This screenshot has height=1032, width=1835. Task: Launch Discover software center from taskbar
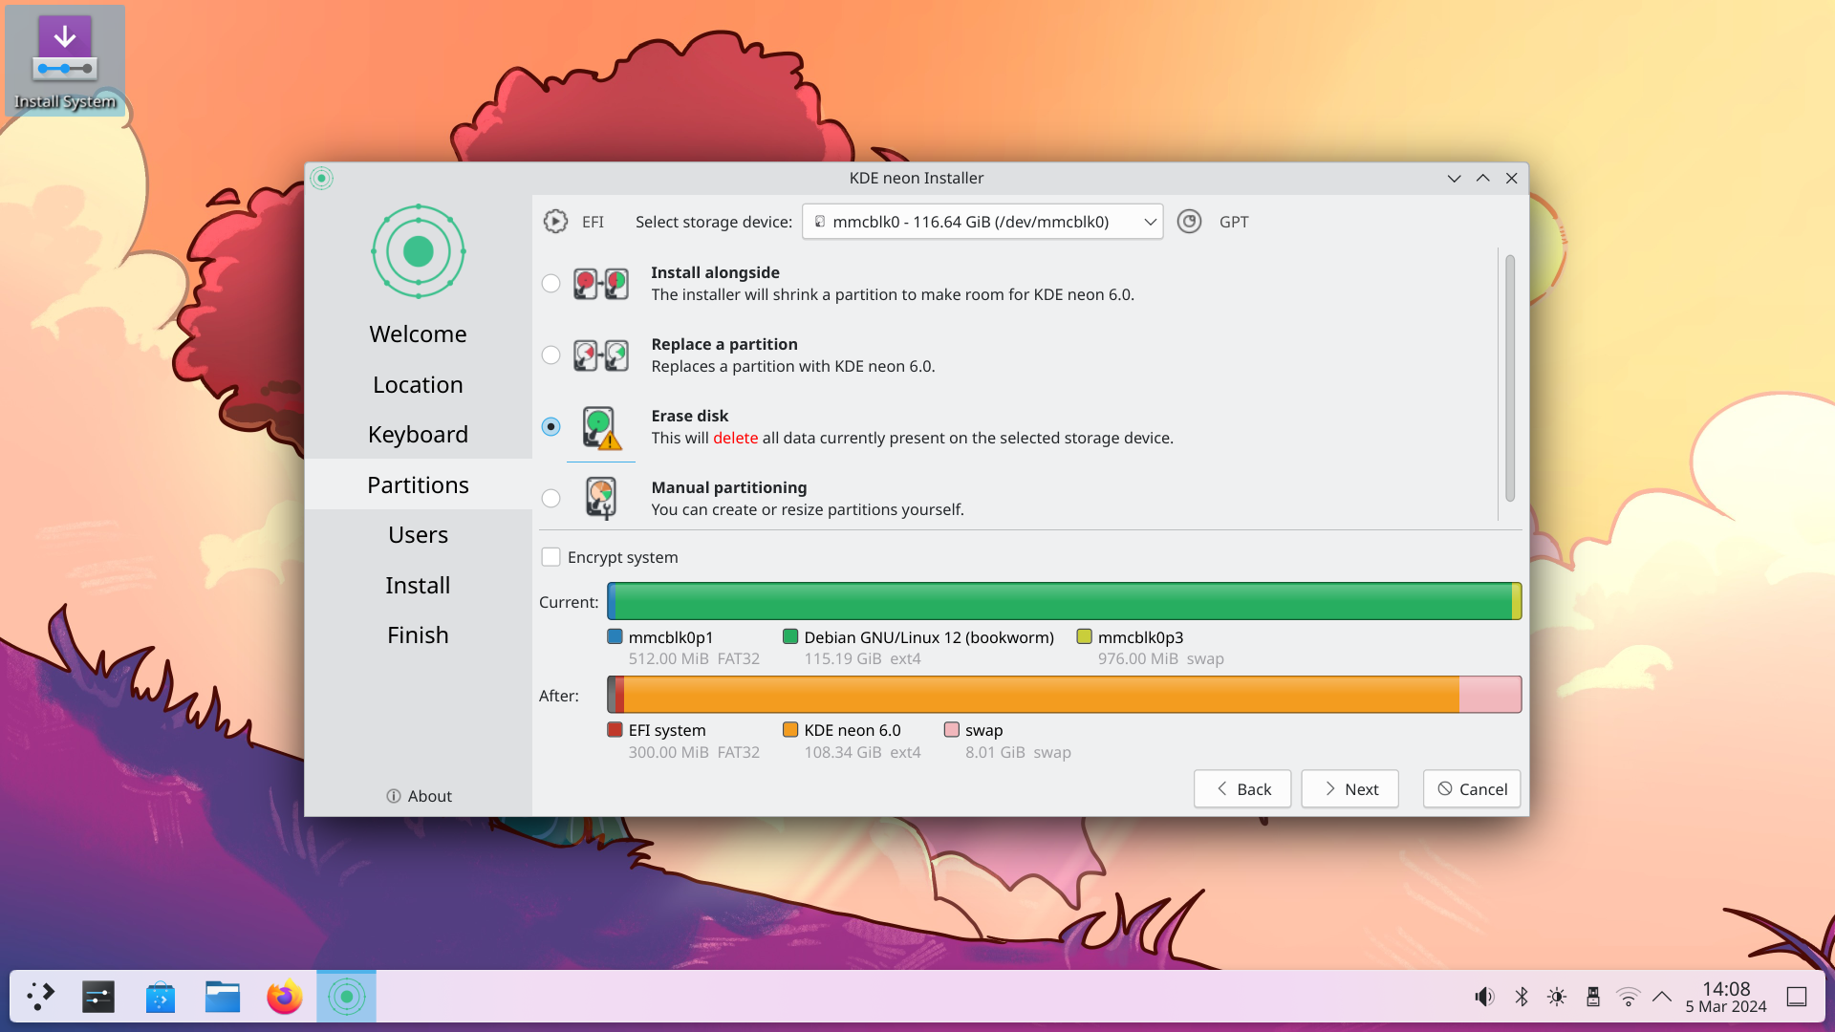click(161, 997)
